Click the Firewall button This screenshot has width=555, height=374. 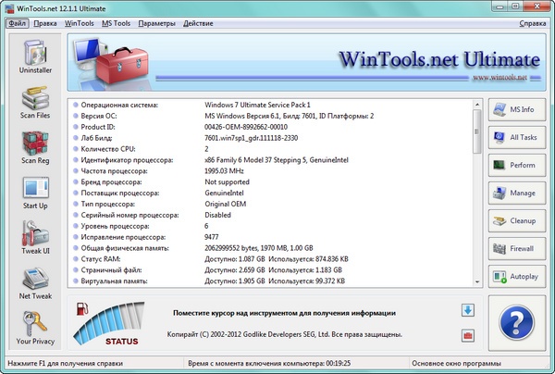point(517,249)
